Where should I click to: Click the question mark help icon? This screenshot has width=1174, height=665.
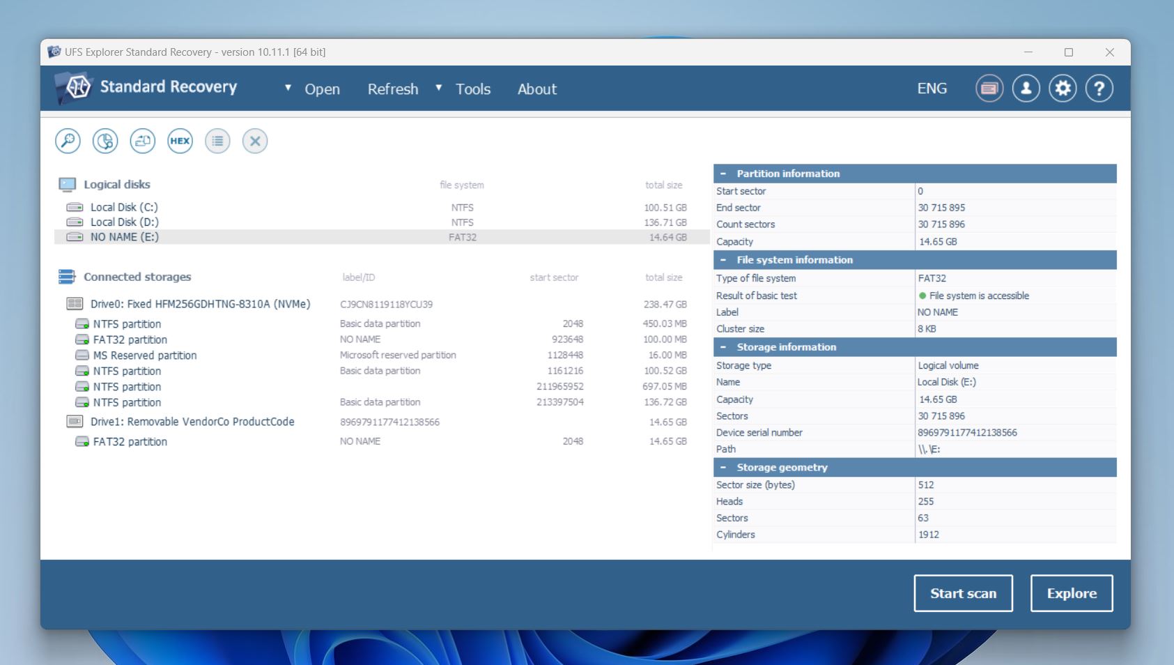1099,89
